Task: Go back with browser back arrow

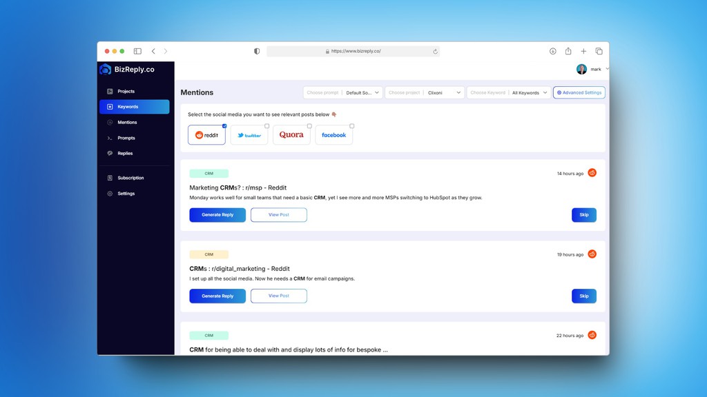Action: (153, 51)
